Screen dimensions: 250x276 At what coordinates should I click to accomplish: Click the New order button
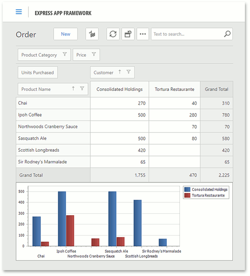click(x=66, y=34)
